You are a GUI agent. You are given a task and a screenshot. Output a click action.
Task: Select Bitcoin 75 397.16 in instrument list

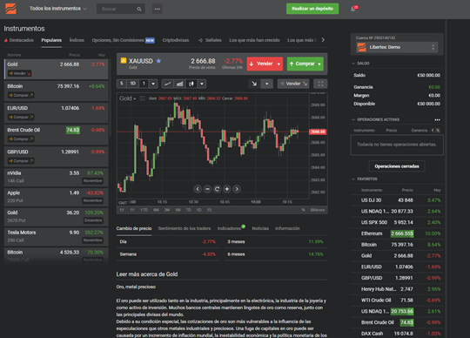(57, 91)
